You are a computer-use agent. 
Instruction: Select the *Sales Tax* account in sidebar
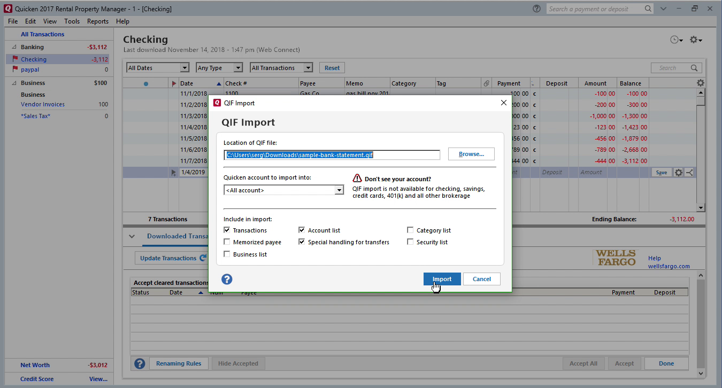pyautogui.click(x=36, y=116)
